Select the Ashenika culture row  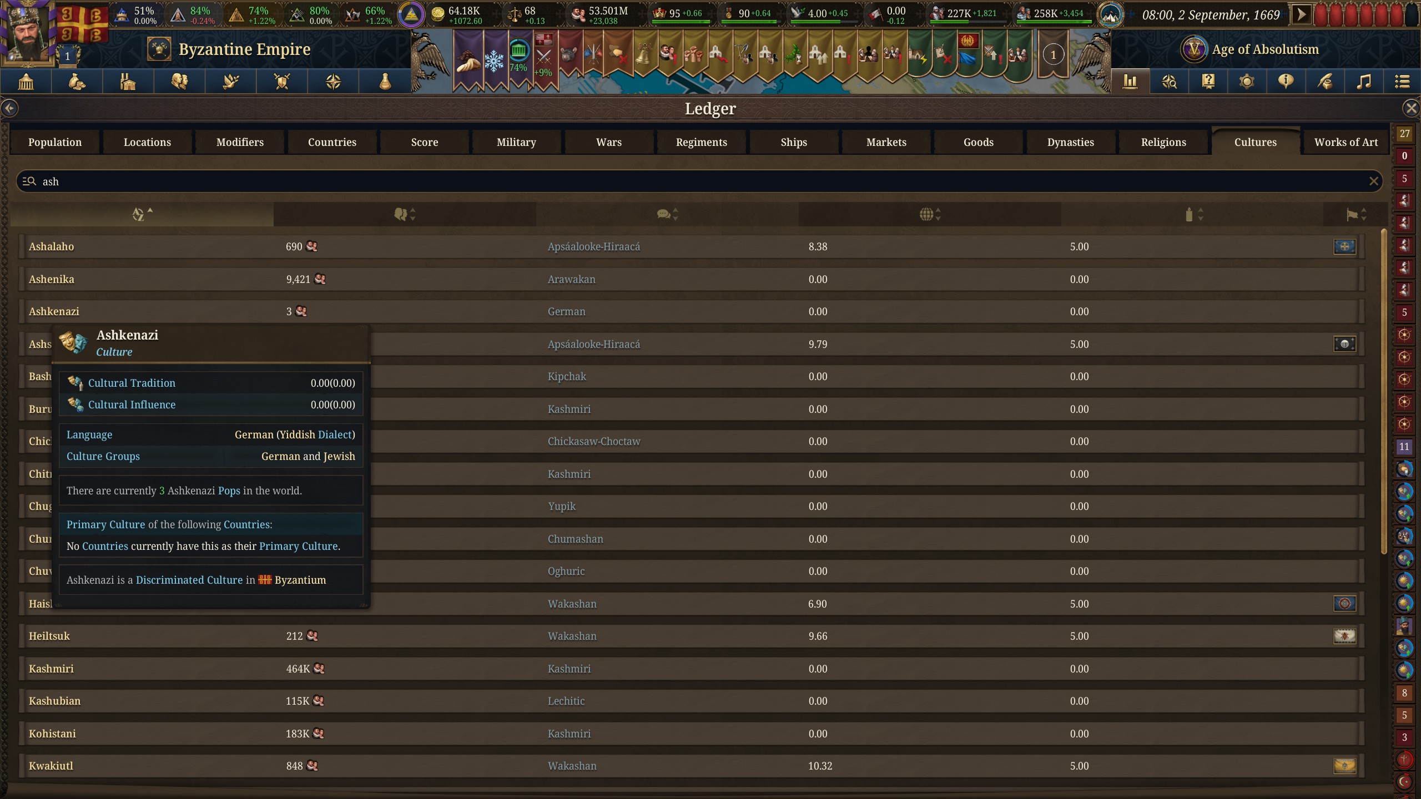point(691,279)
